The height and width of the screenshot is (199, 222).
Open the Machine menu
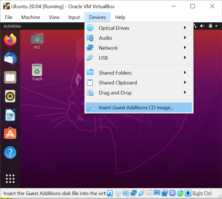tap(31, 17)
